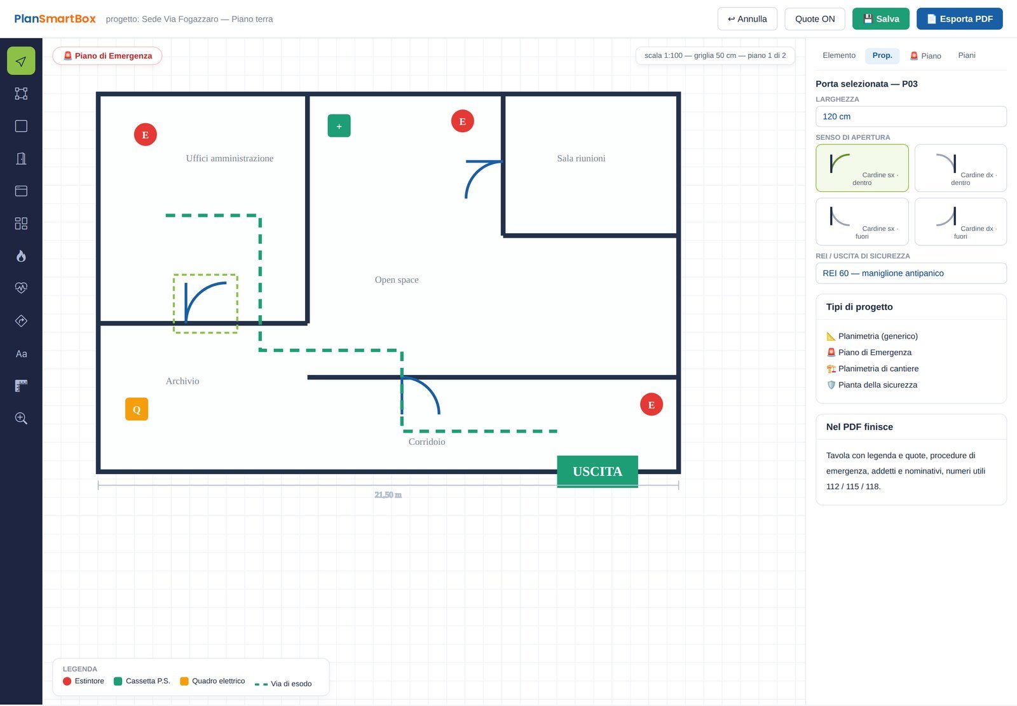This screenshot has height=706, width=1017.
Task: Select the door tool in sidebar
Action: [21, 158]
